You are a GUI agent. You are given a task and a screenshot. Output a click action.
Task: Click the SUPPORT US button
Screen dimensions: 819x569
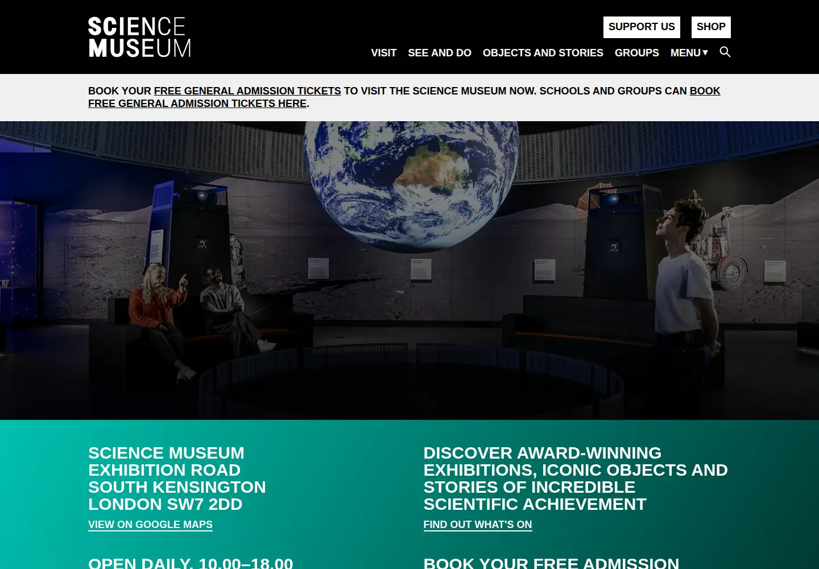tap(642, 27)
